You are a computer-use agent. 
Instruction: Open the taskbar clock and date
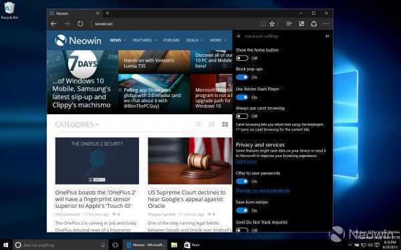tap(390, 245)
